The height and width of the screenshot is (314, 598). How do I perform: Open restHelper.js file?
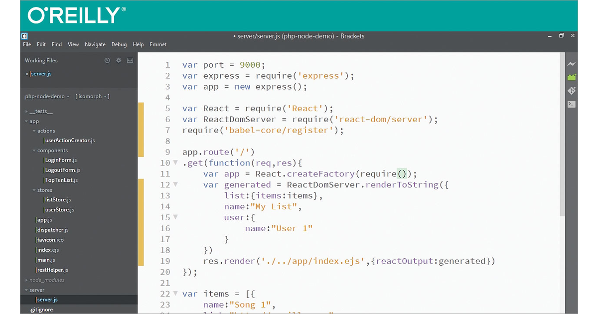[52, 270]
